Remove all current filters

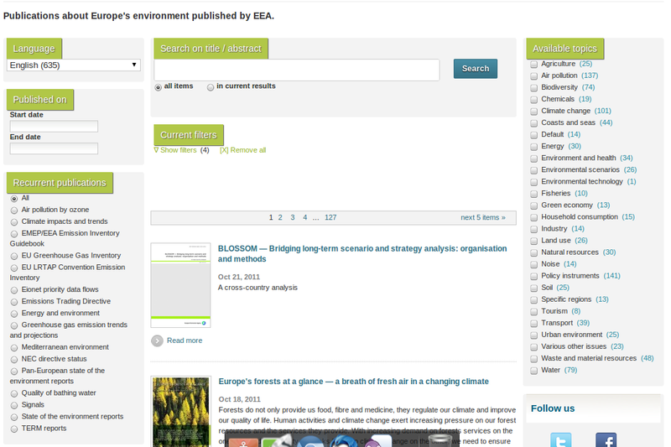coord(242,150)
